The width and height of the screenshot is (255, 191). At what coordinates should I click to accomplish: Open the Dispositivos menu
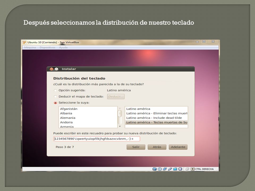(48, 47)
